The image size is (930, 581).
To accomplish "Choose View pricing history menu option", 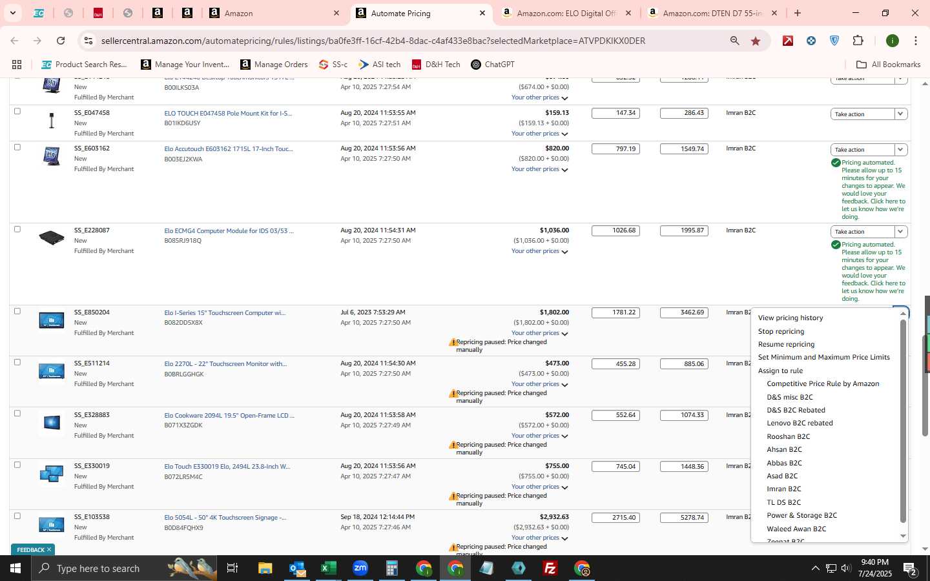I will tap(790, 318).
